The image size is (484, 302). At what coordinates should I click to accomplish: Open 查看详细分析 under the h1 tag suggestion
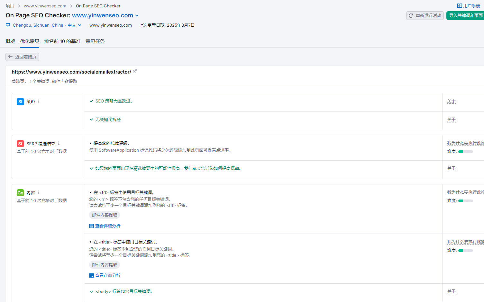click(105, 226)
